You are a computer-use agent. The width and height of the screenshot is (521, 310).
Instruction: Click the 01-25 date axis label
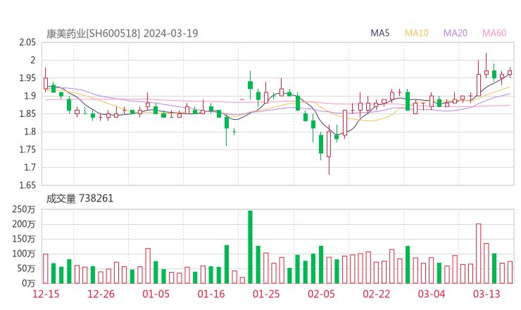[x=266, y=294]
